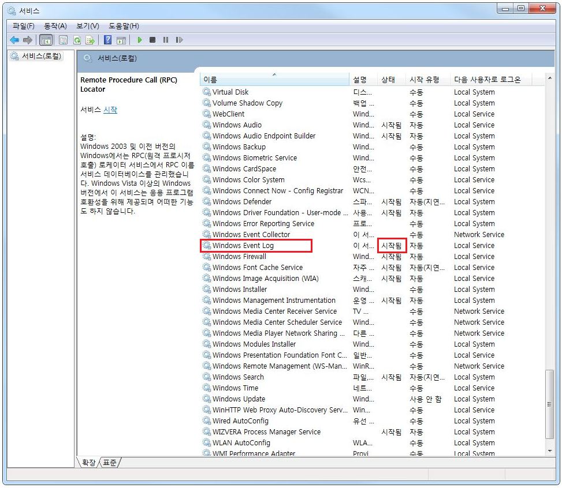Open Help with the question mark icon

click(107, 40)
